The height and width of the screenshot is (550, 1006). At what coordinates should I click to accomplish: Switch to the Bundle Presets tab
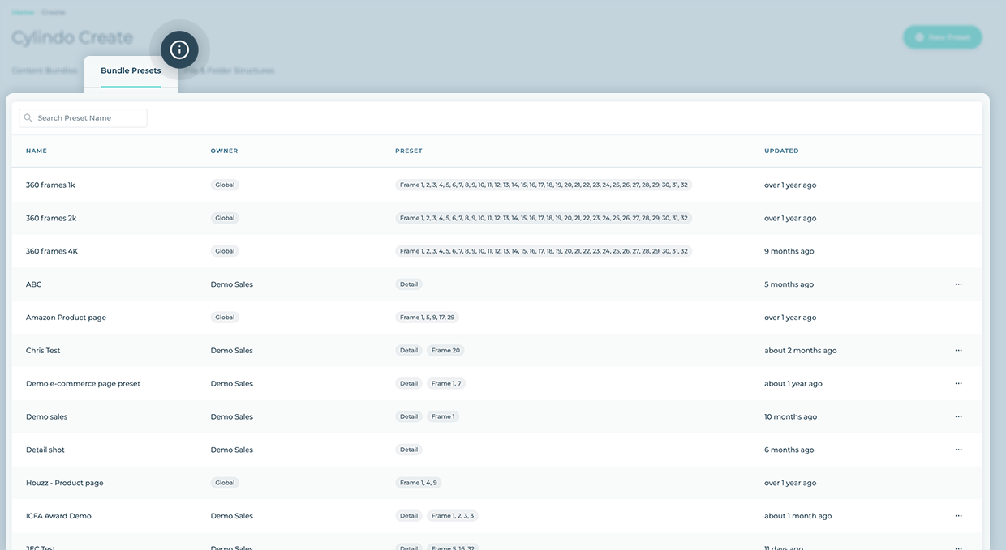point(131,71)
